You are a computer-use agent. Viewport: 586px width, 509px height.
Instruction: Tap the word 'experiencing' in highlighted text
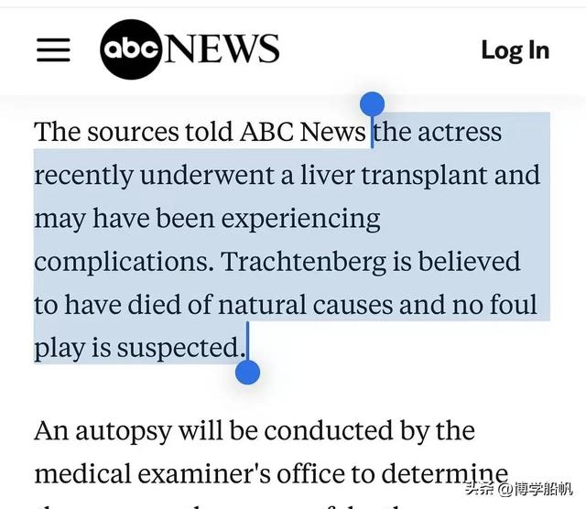tap(301, 220)
